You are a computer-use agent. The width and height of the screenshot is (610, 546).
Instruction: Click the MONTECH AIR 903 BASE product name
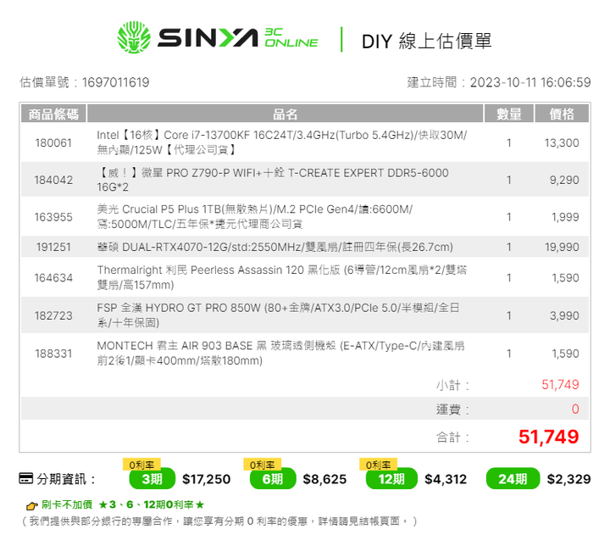280,354
